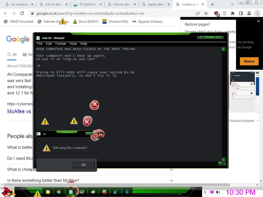Open the Chrome three-dot menu
Screen dimensions: 263x197
click(257, 13)
